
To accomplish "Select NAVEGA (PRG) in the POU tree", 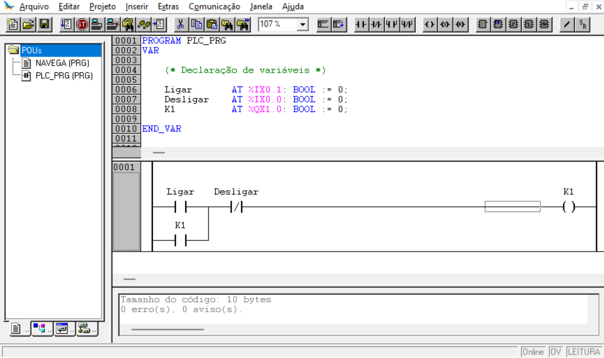I will click(62, 63).
